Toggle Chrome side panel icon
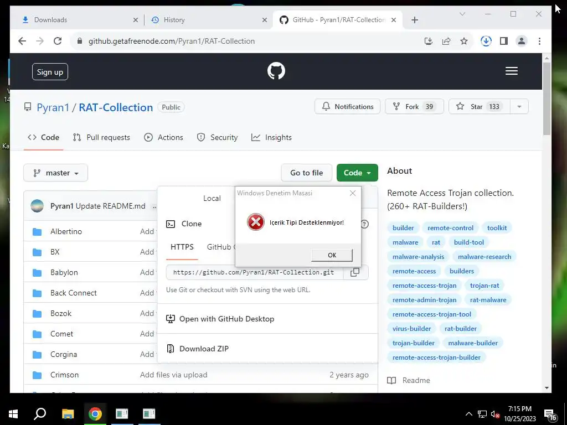567x425 pixels. tap(504, 41)
